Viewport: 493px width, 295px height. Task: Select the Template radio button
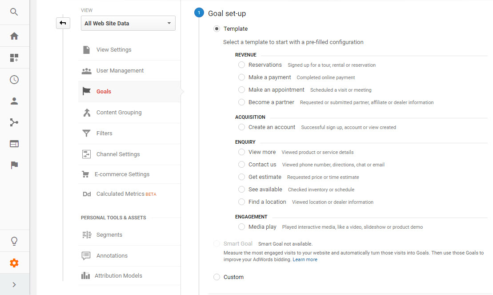[216, 28]
